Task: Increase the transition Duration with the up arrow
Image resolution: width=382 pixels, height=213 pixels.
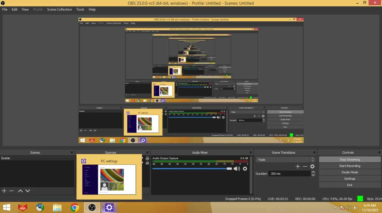Action: pos(313,172)
